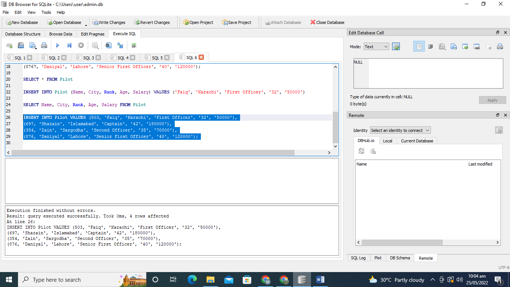
Task: Refresh the DBHub.io remote database list
Action: 361,150
